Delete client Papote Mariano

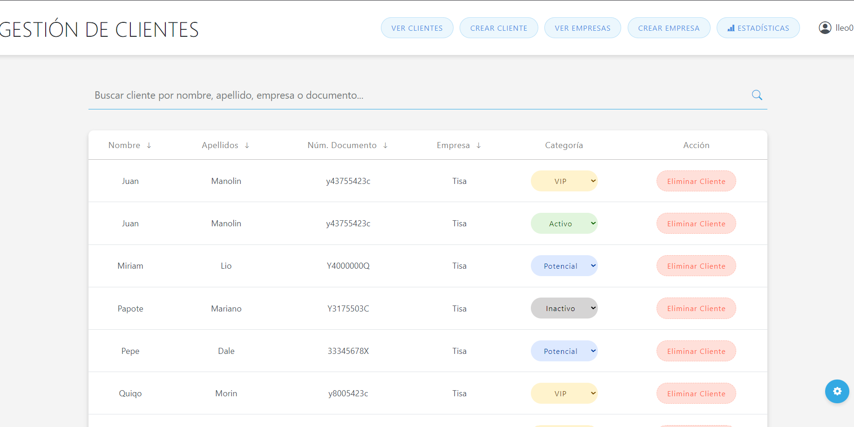696,308
